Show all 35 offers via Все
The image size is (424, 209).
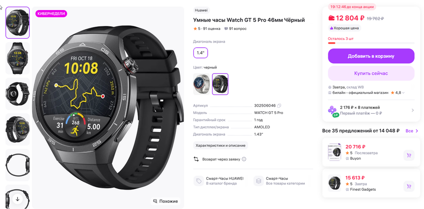(412, 131)
